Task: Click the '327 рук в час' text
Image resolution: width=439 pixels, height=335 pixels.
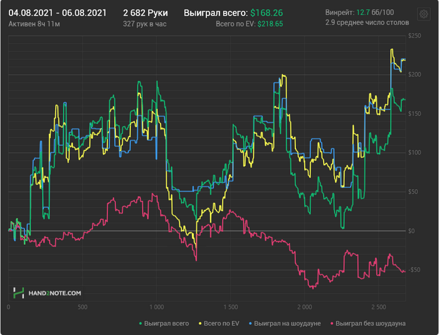Action: pyautogui.click(x=145, y=24)
